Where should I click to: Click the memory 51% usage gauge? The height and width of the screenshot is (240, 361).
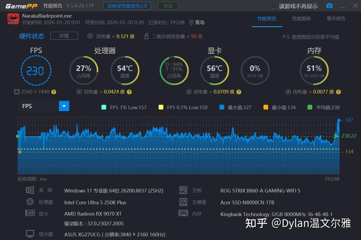pyautogui.click(x=314, y=70)
